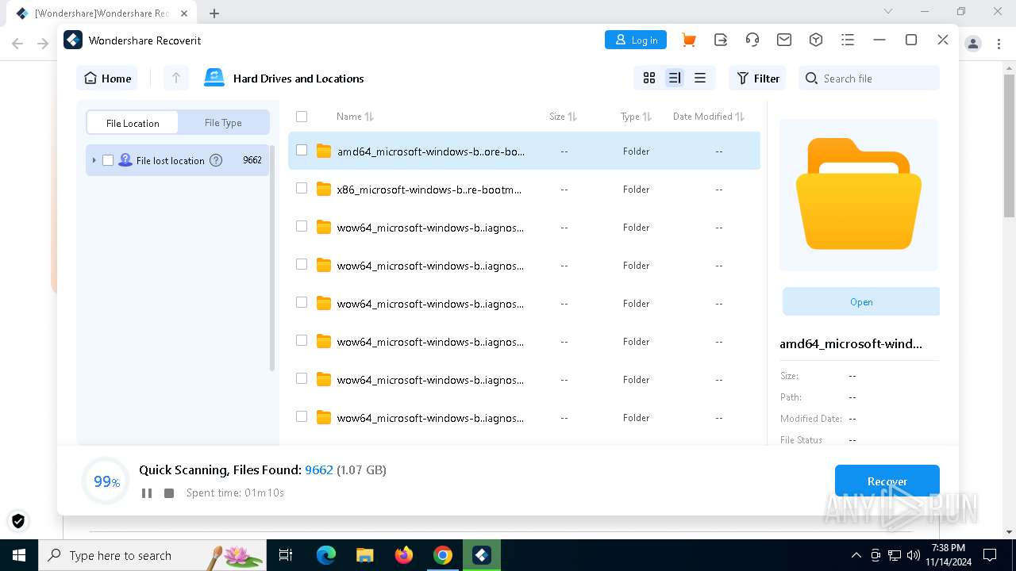Screen dimensions: 1016x571
Task: Pause the quick scanning
Action: [x=147, y=493]
